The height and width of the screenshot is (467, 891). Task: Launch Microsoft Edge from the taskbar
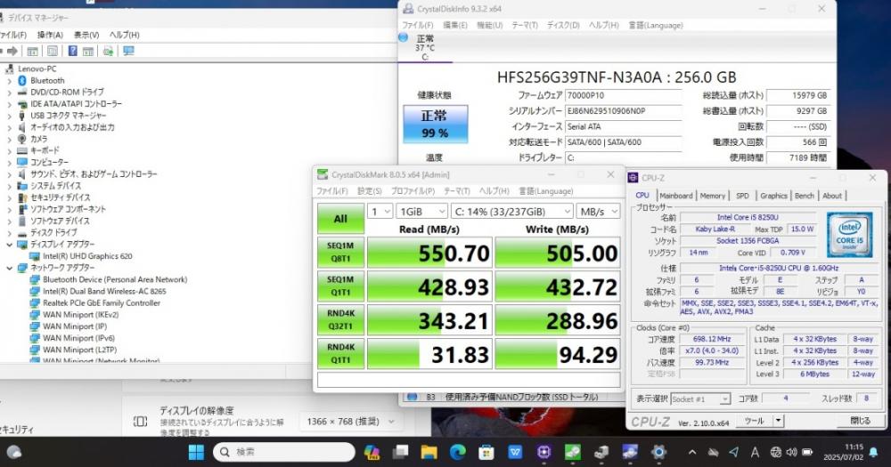(x=457, y=452)
